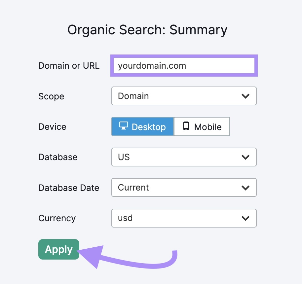
Task: Expand the Database selector showing US
Action: pos(184,157)
